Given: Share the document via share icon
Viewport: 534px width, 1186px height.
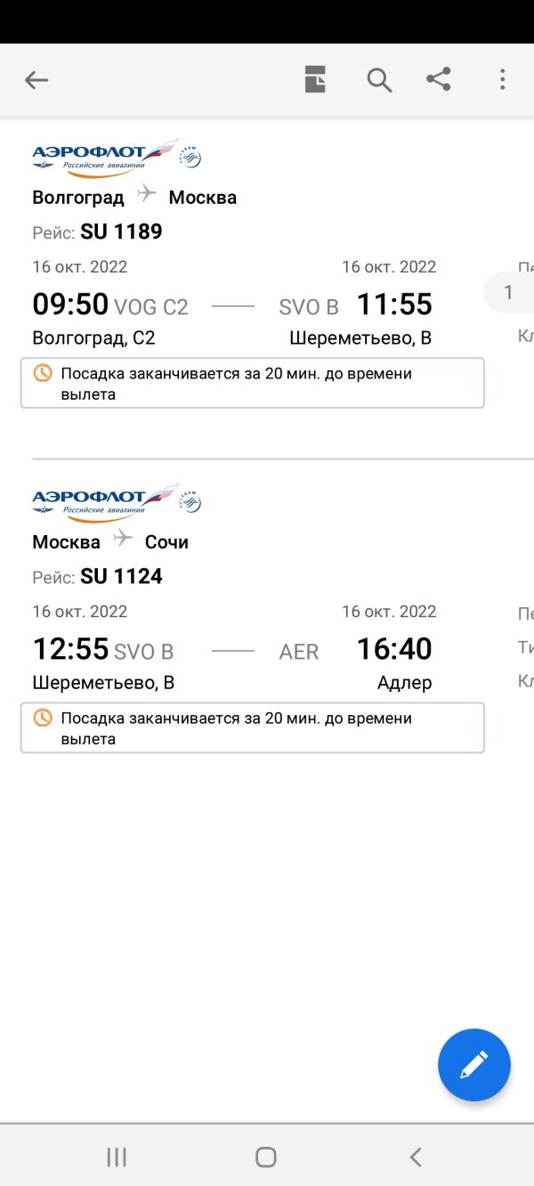Looking at the screenshot, I should pos(439,79).
